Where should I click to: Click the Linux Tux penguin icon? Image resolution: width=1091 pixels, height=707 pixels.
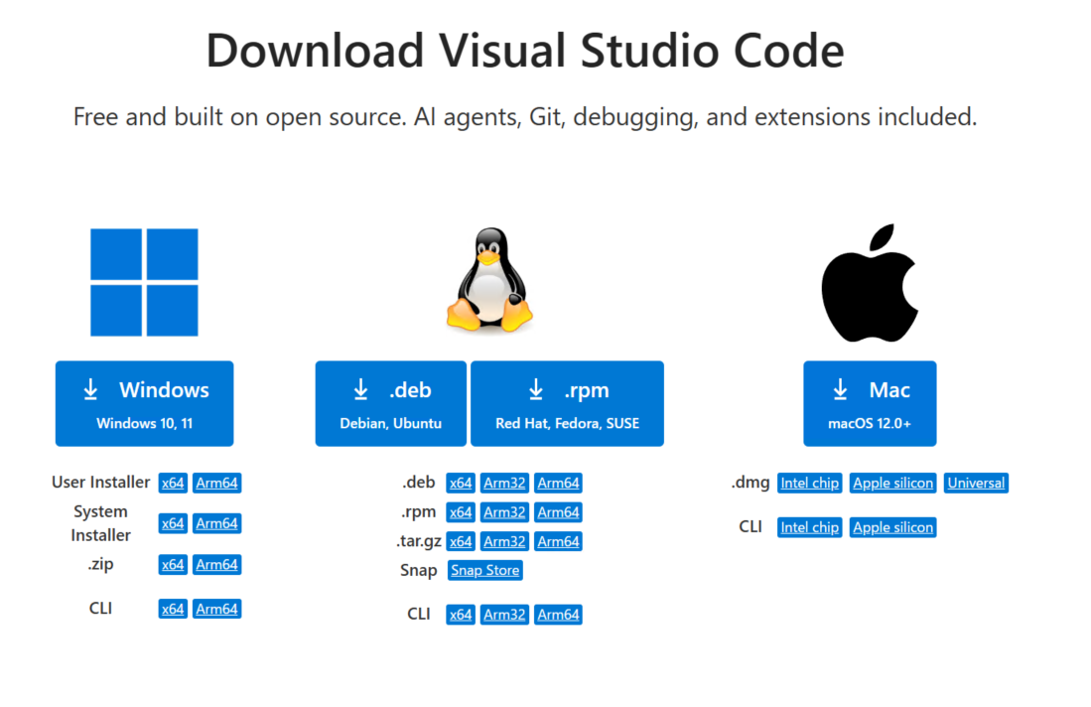coord(489,280)
